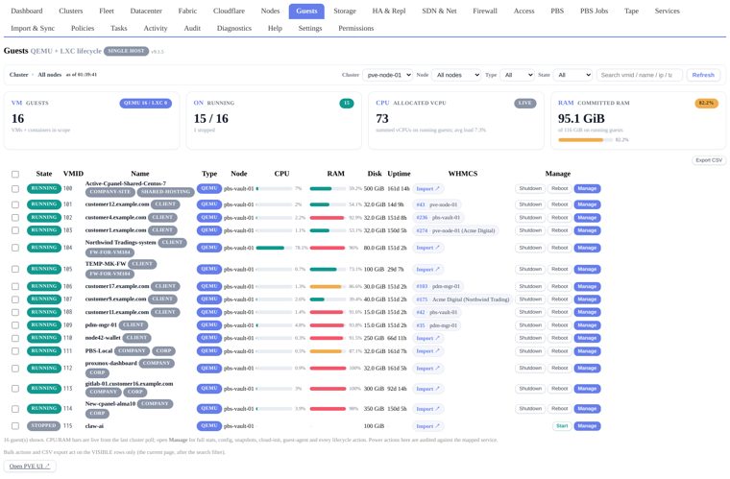Click Start for claw-ai guest
The width and height of the screenshot is (730, 479).
pos(562,426)
